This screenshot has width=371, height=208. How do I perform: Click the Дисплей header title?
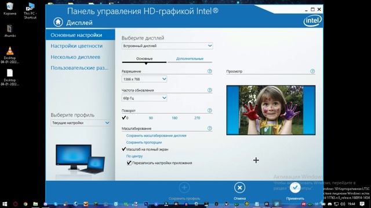[79, 23]
